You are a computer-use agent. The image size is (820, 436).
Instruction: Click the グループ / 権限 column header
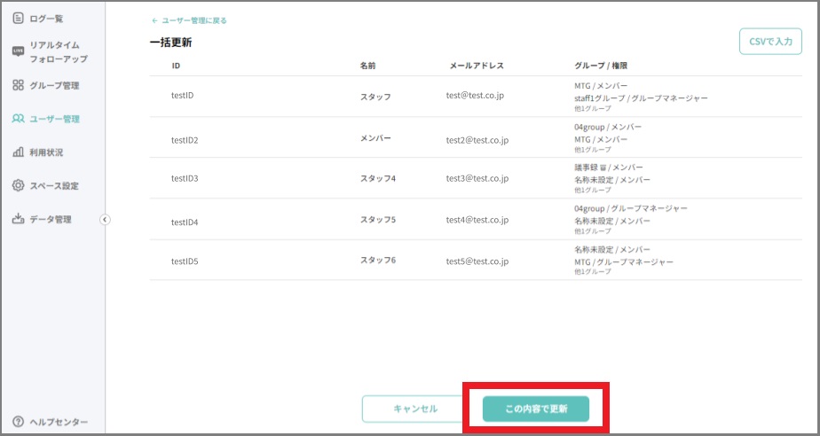click(601, 66)
